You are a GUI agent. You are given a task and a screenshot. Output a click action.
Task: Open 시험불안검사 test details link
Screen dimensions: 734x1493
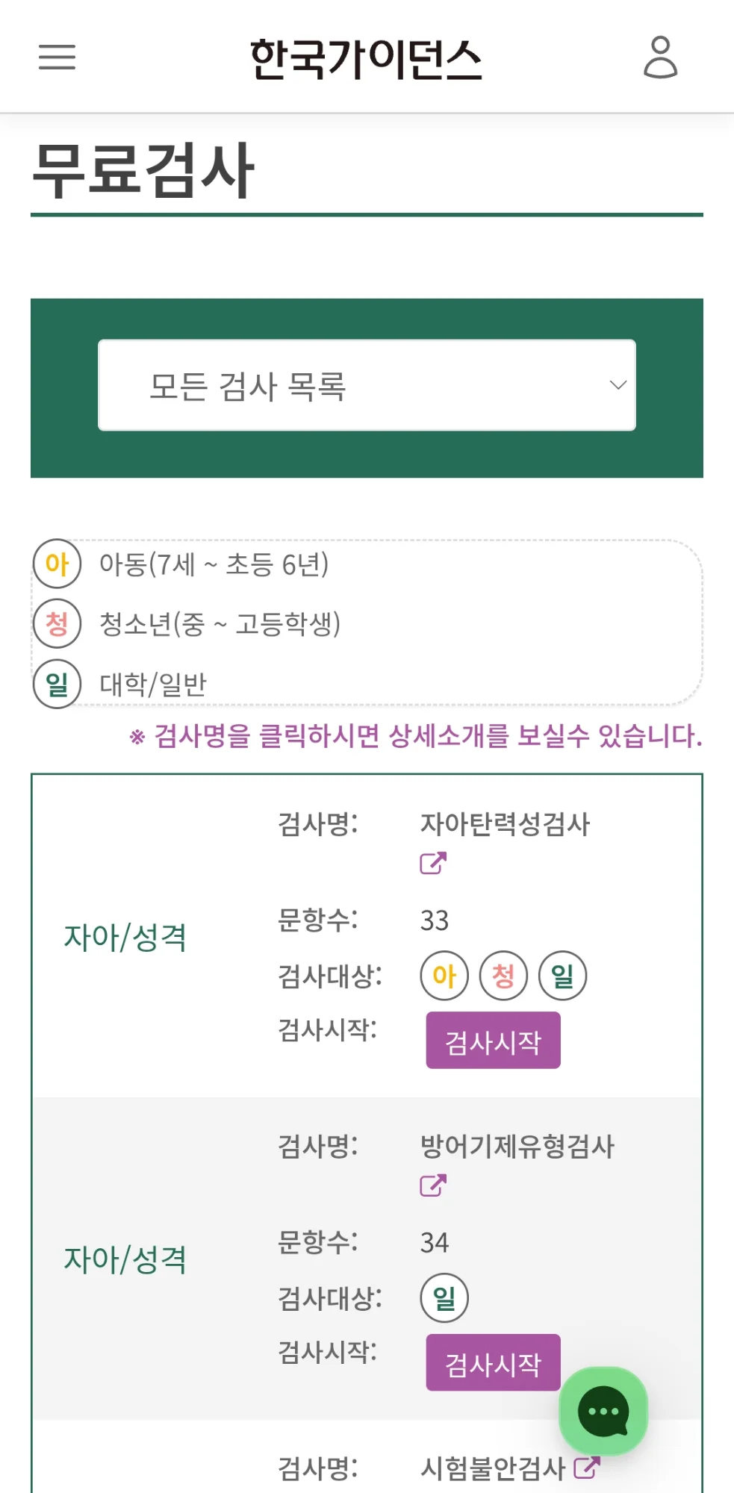[x=493, y=1468]
